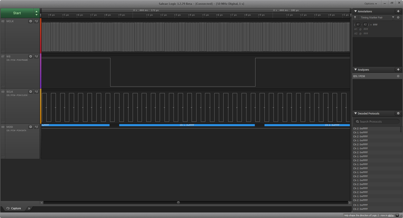Viewport: 403px width, 218px height.
Task: Place timing marker A1
Action: click(x=358, y=25)
